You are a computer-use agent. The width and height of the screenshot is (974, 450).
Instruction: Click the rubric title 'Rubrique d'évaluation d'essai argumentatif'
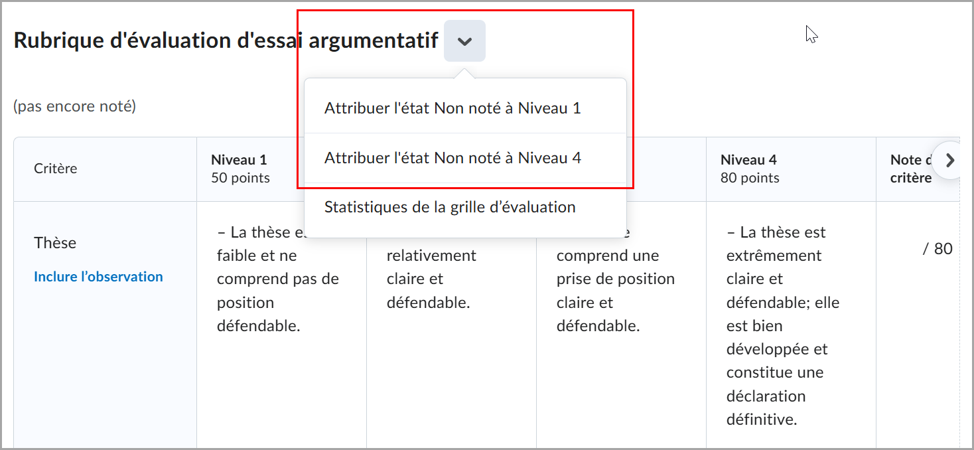(x=226, y=40)
